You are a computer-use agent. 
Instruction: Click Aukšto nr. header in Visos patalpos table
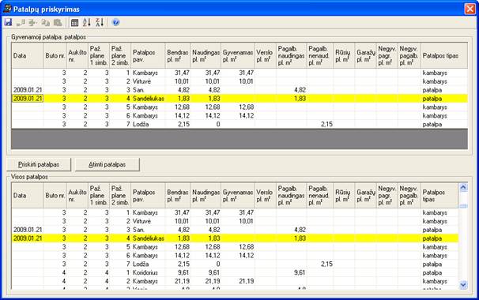point(77,196)
